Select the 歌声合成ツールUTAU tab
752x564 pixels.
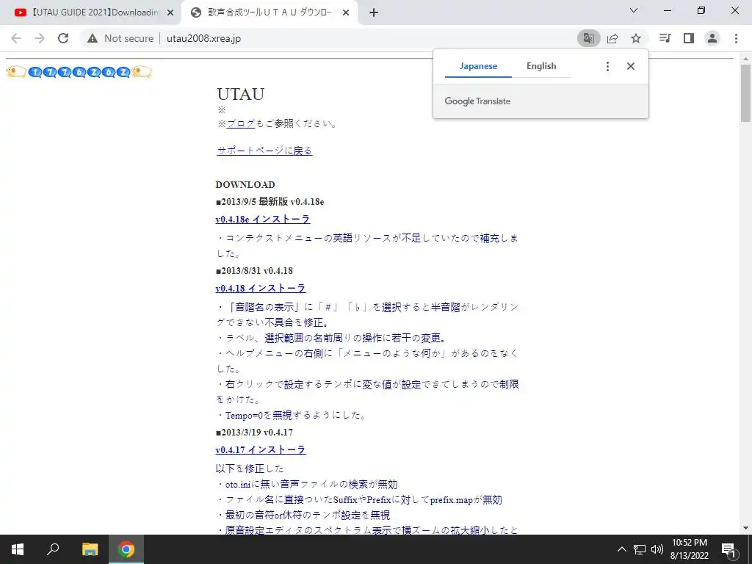(x=270, y=13)
